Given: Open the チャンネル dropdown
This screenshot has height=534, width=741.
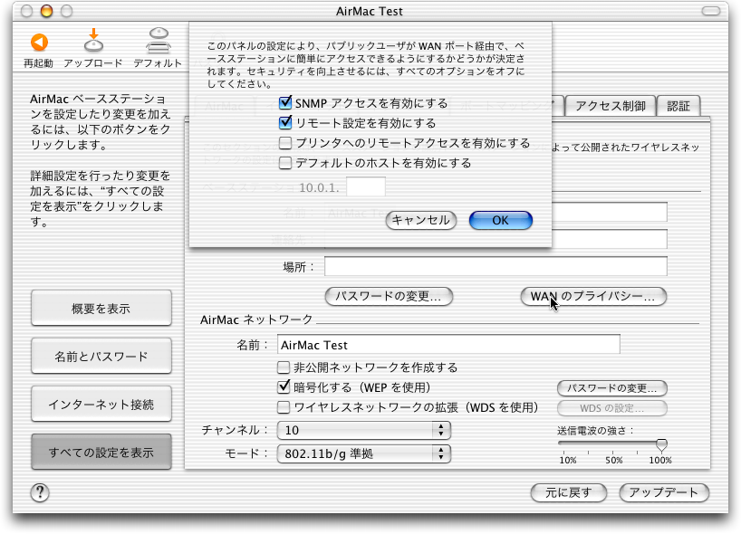Looking at the screenshot, I should coord(363,430).
